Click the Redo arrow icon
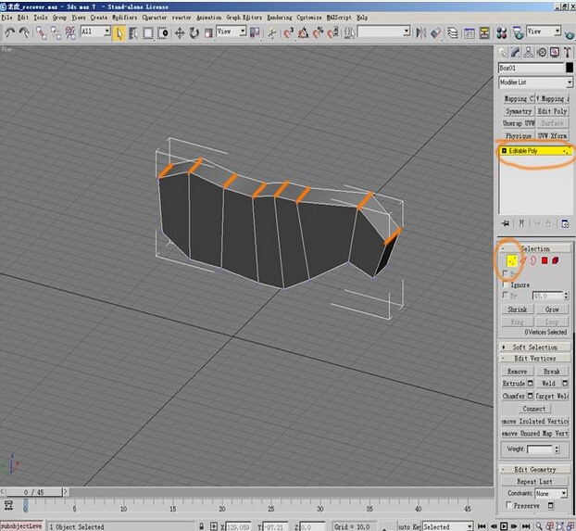This screenshot has width=576, height=531. 24,33
